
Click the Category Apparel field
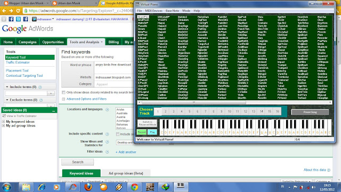tap(114, 84)
